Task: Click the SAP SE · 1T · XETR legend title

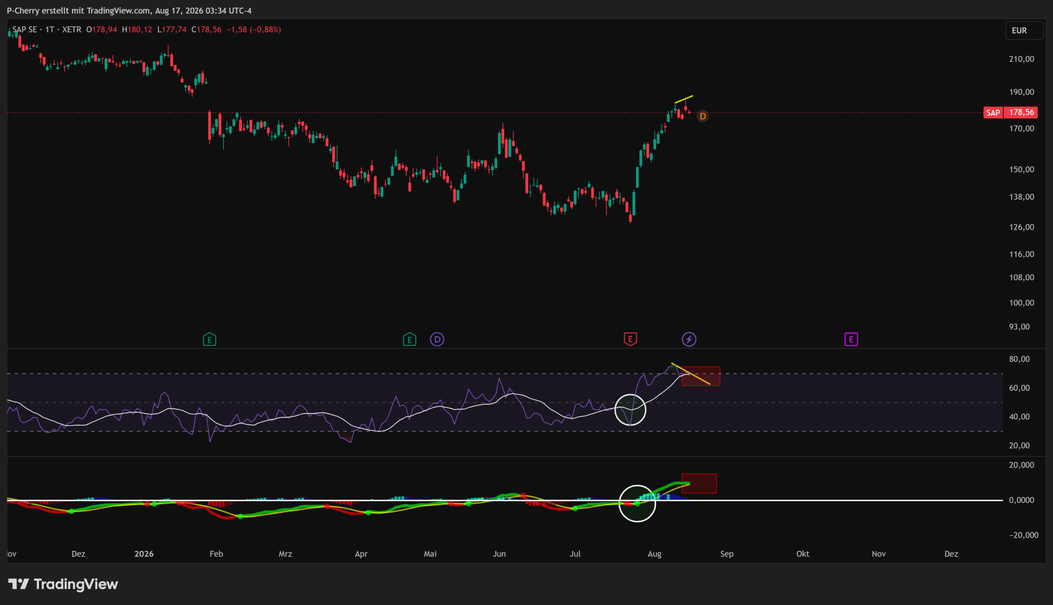Action: 46,30
